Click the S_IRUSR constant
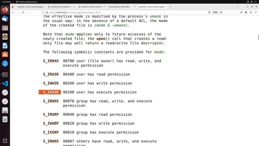The height and width of the screenshot is (146, 259). click(x=51, y=74)
